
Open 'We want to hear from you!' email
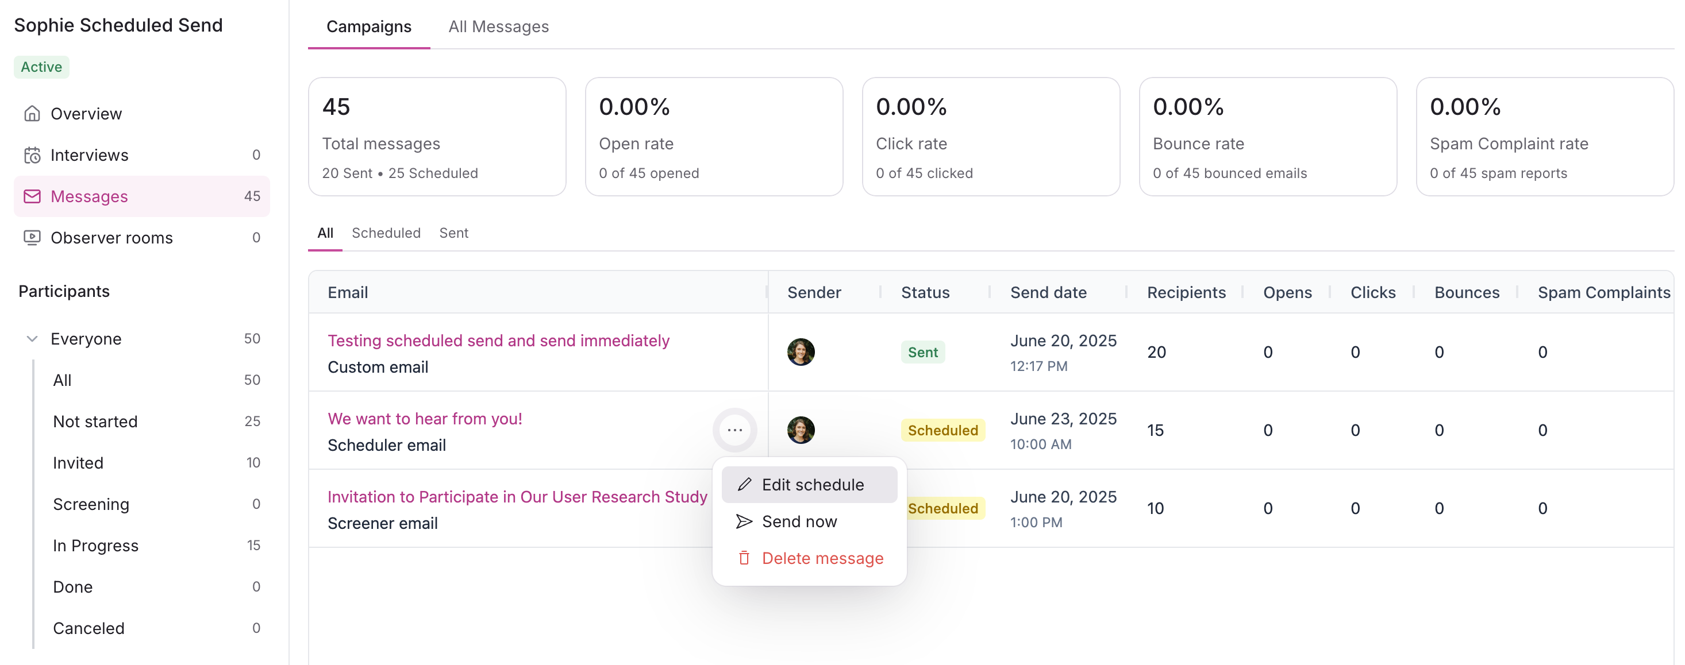(x=425, y=419)
